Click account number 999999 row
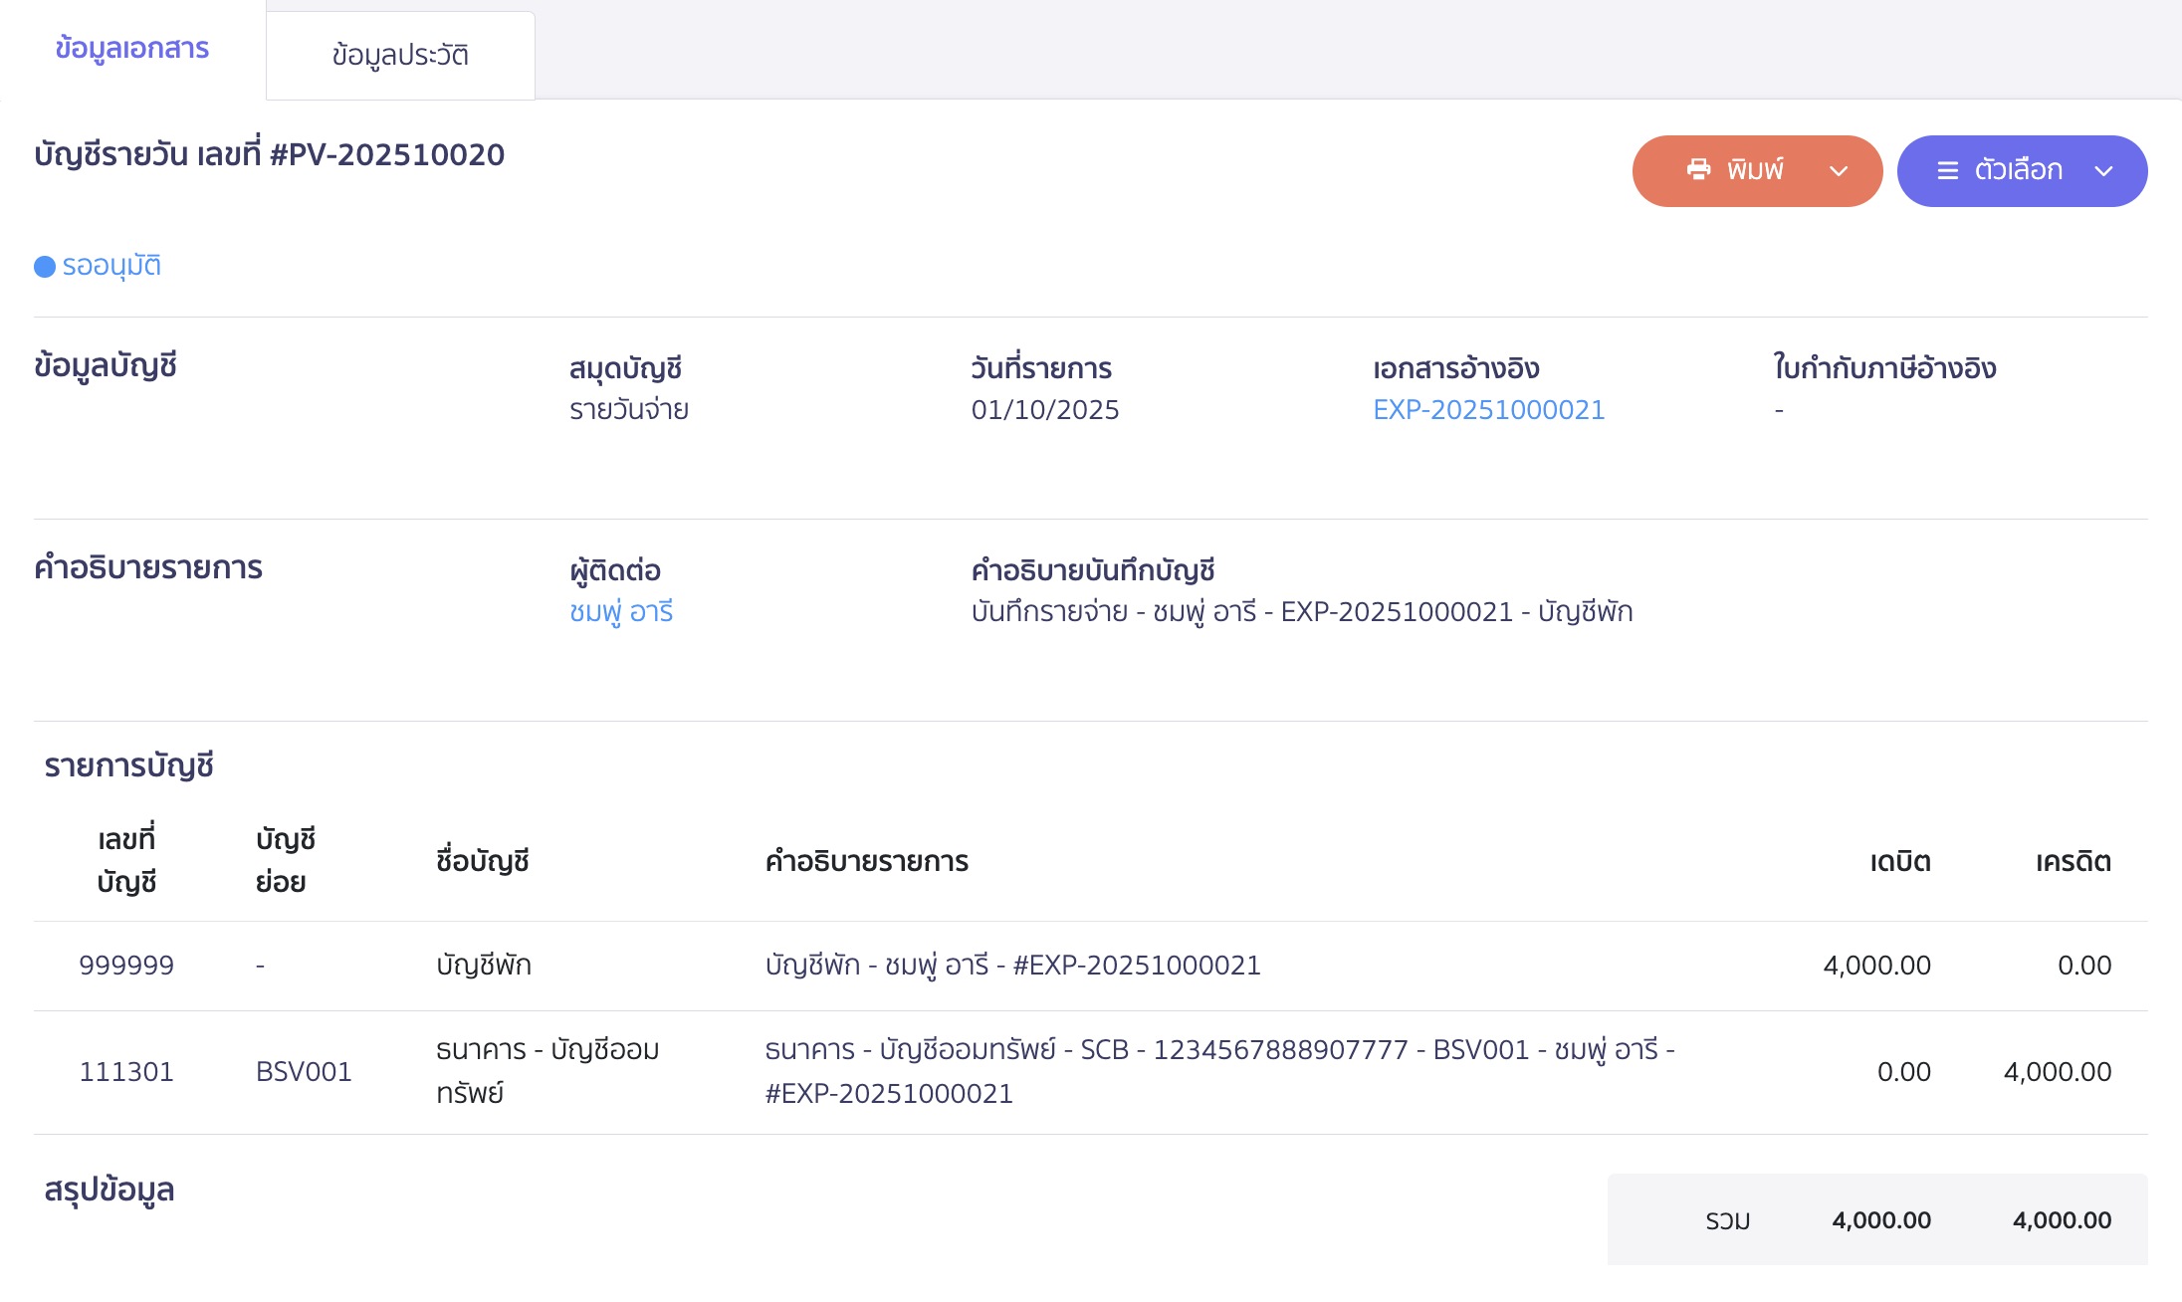 [x=126, y=966]
